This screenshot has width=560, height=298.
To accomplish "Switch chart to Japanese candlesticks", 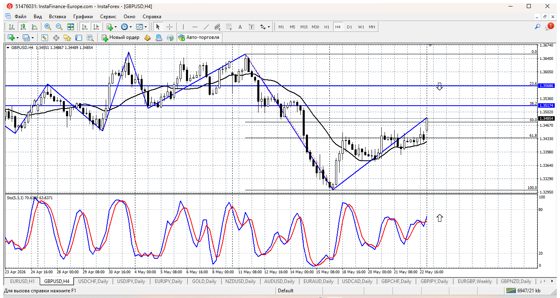I will tap(23, 27).
